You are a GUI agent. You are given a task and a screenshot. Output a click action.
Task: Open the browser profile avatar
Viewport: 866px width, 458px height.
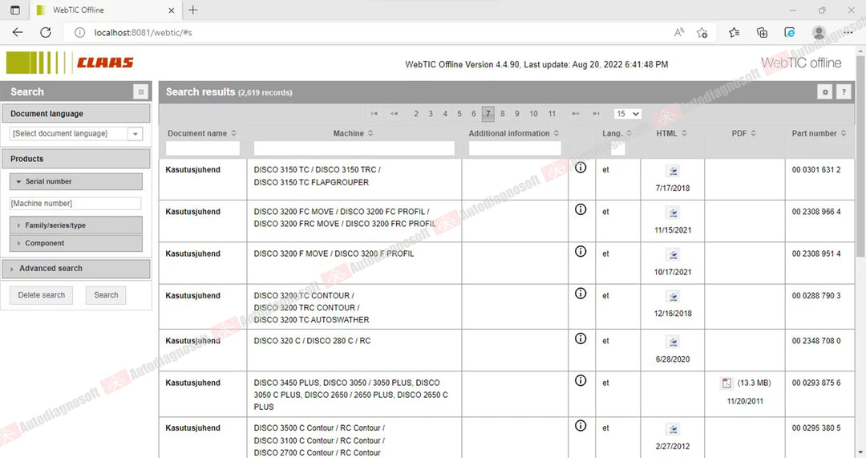click(x=819, y=33)
